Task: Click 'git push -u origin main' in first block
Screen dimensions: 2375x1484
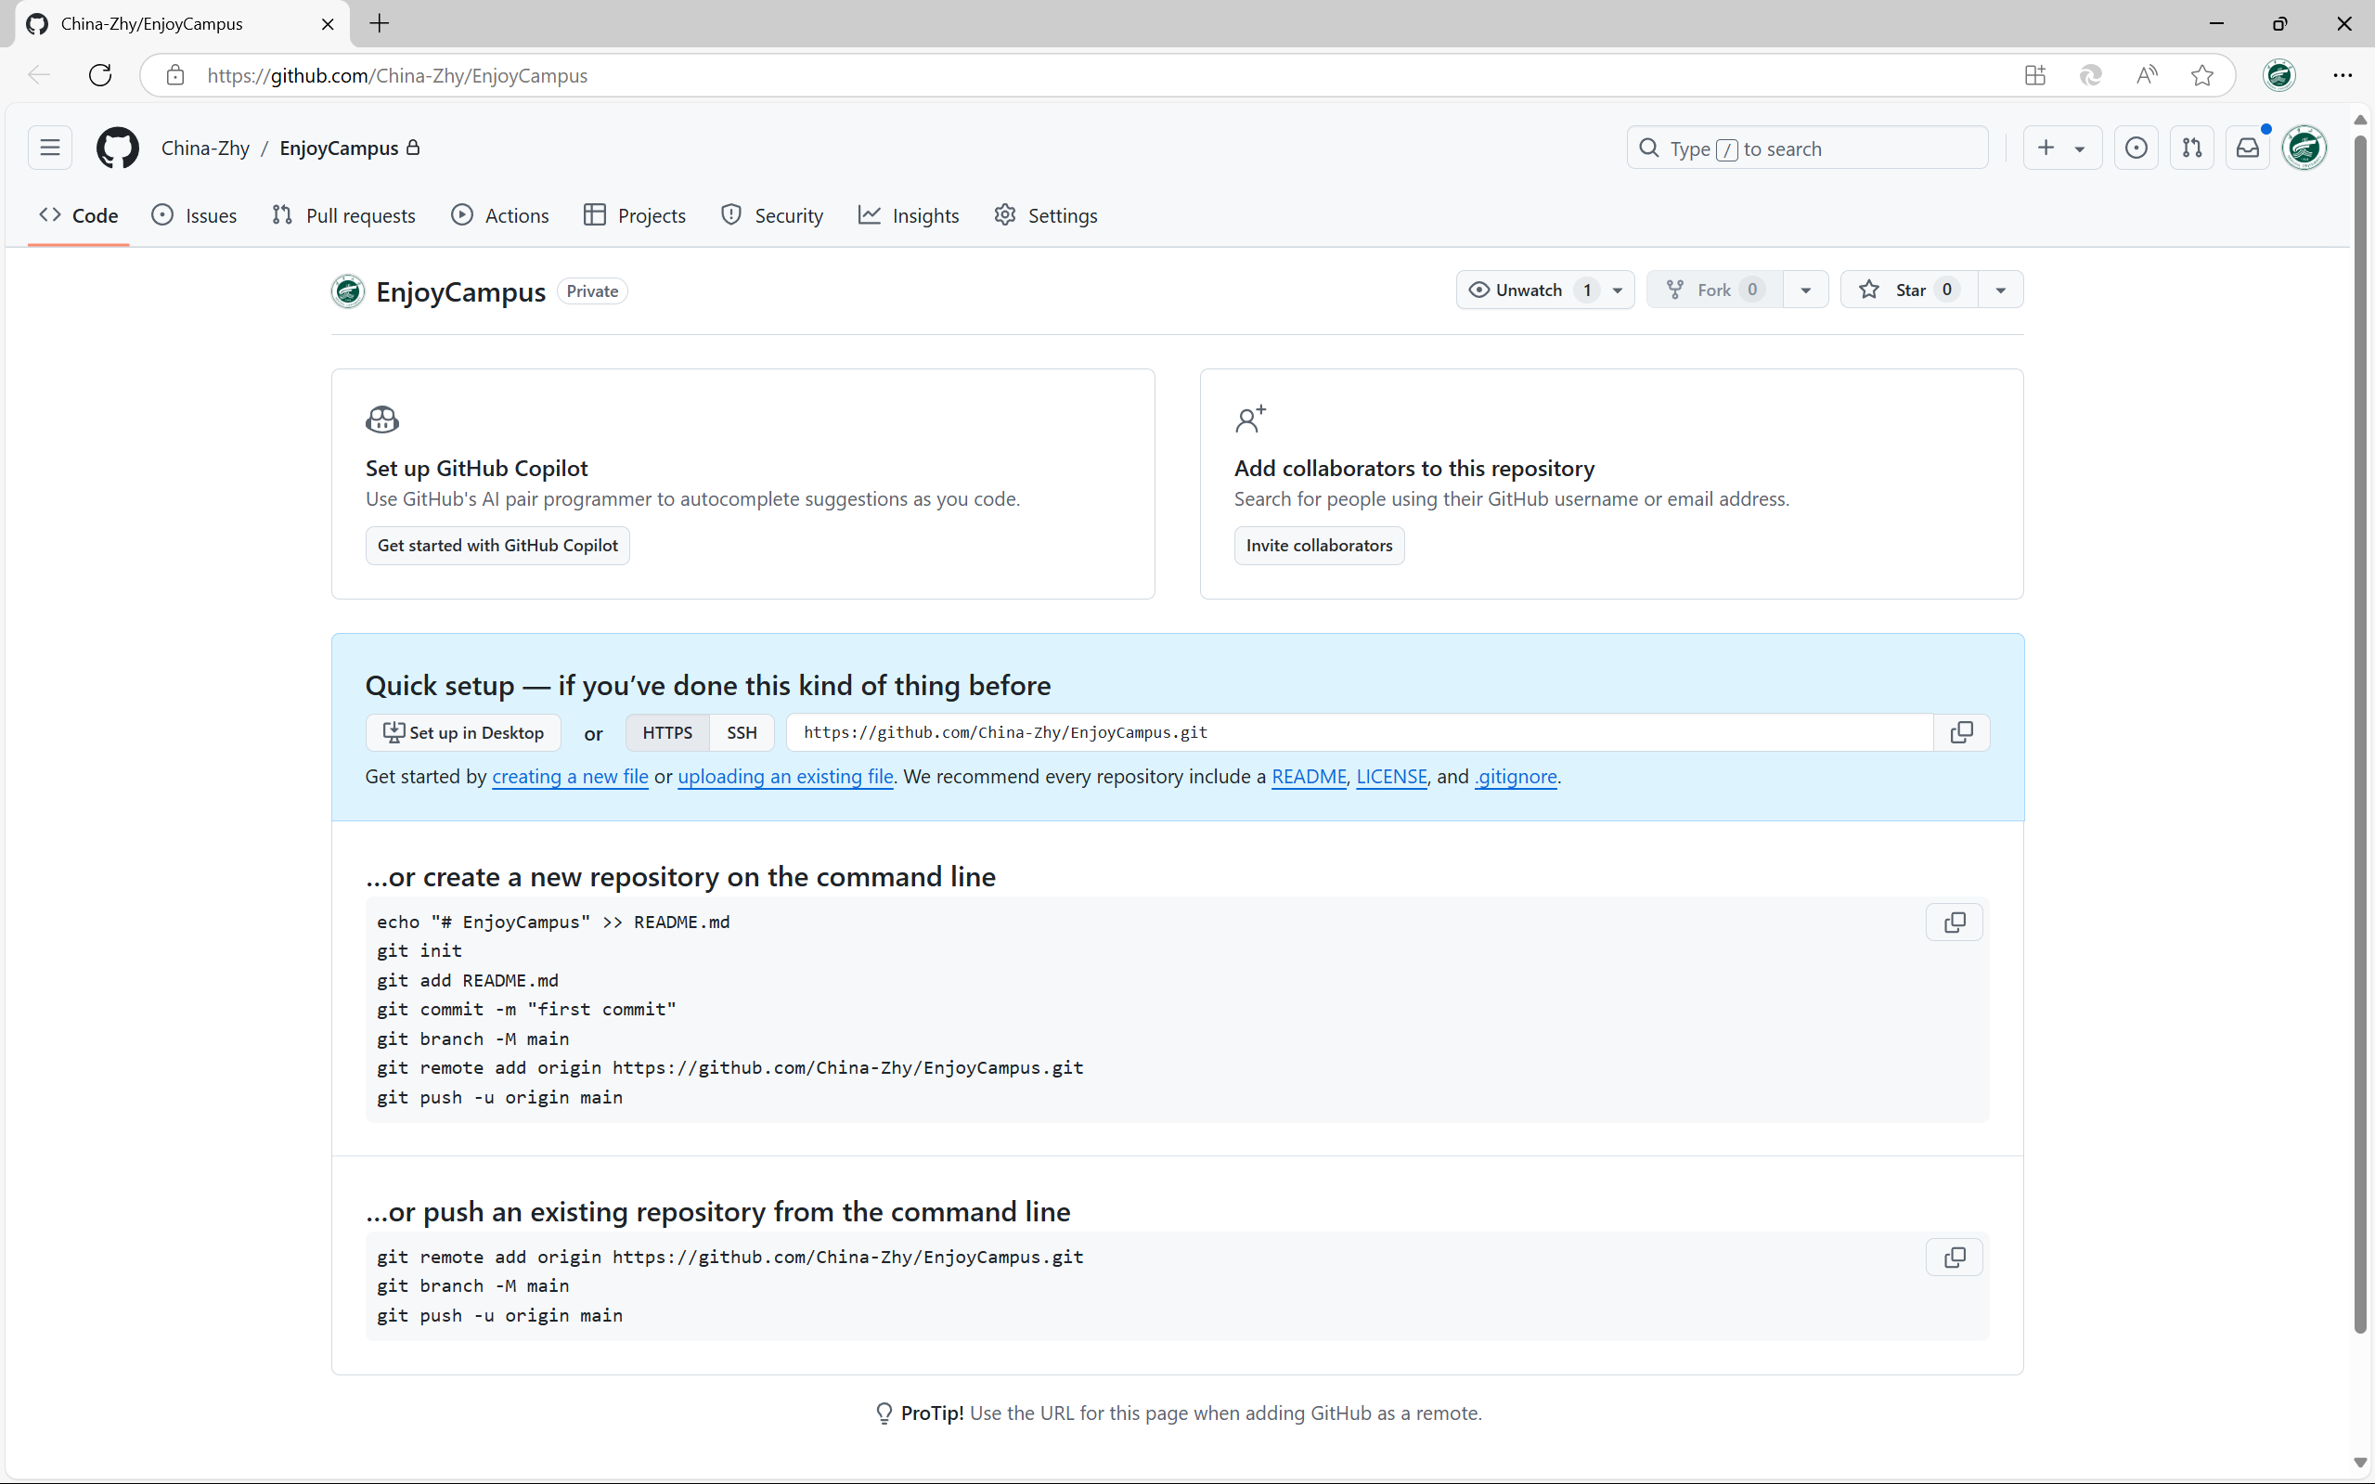Action: coord(499,1097)
